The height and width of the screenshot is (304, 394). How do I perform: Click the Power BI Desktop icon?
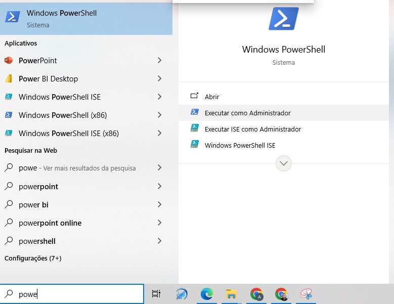click(9, 78)
